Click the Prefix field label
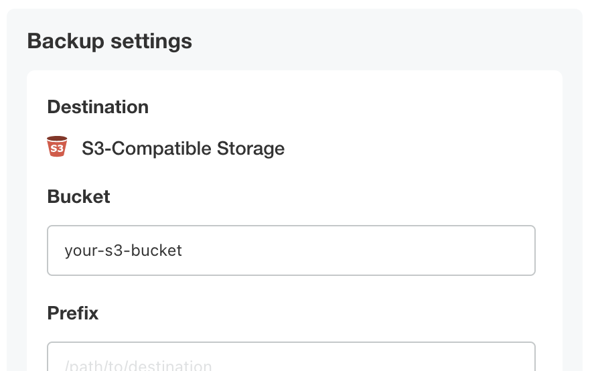Viewport: 596px width, 371px height. tap(73, 313)
